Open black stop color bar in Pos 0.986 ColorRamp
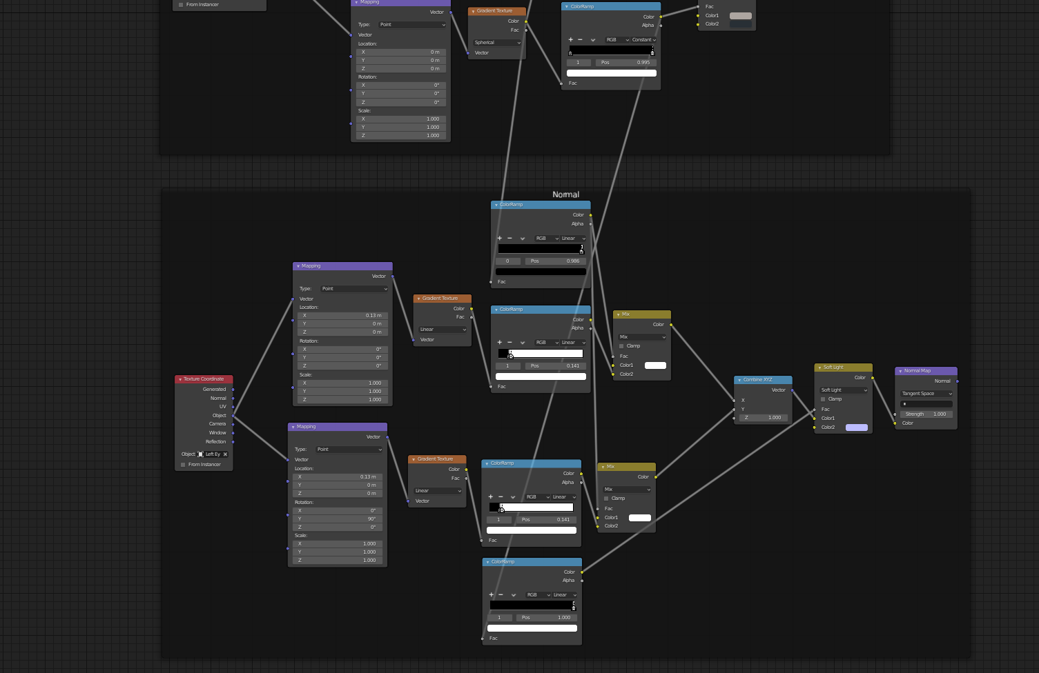 point(541,272)
